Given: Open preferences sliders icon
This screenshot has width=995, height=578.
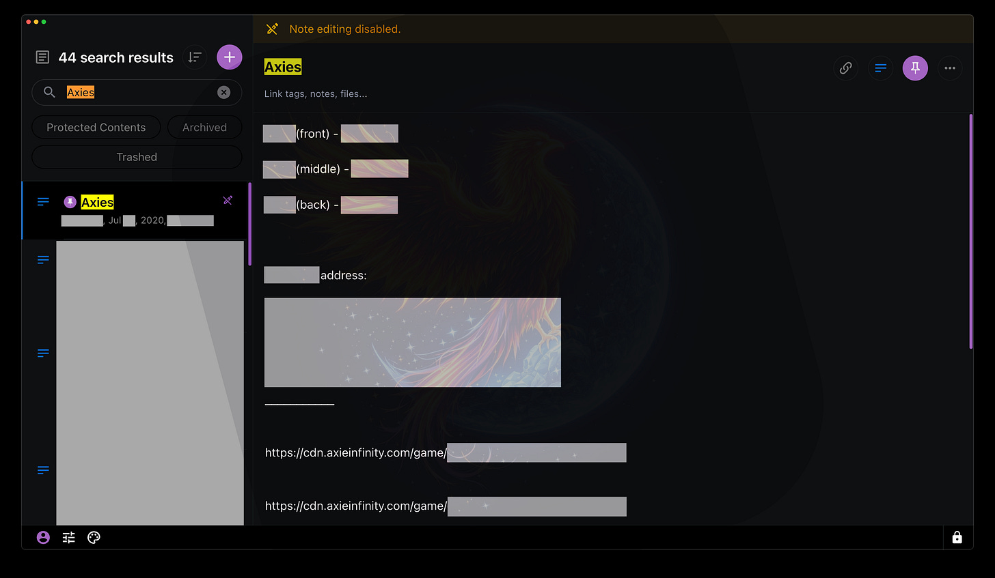Looking at the screenshot, I should click(x=69, y=538).
